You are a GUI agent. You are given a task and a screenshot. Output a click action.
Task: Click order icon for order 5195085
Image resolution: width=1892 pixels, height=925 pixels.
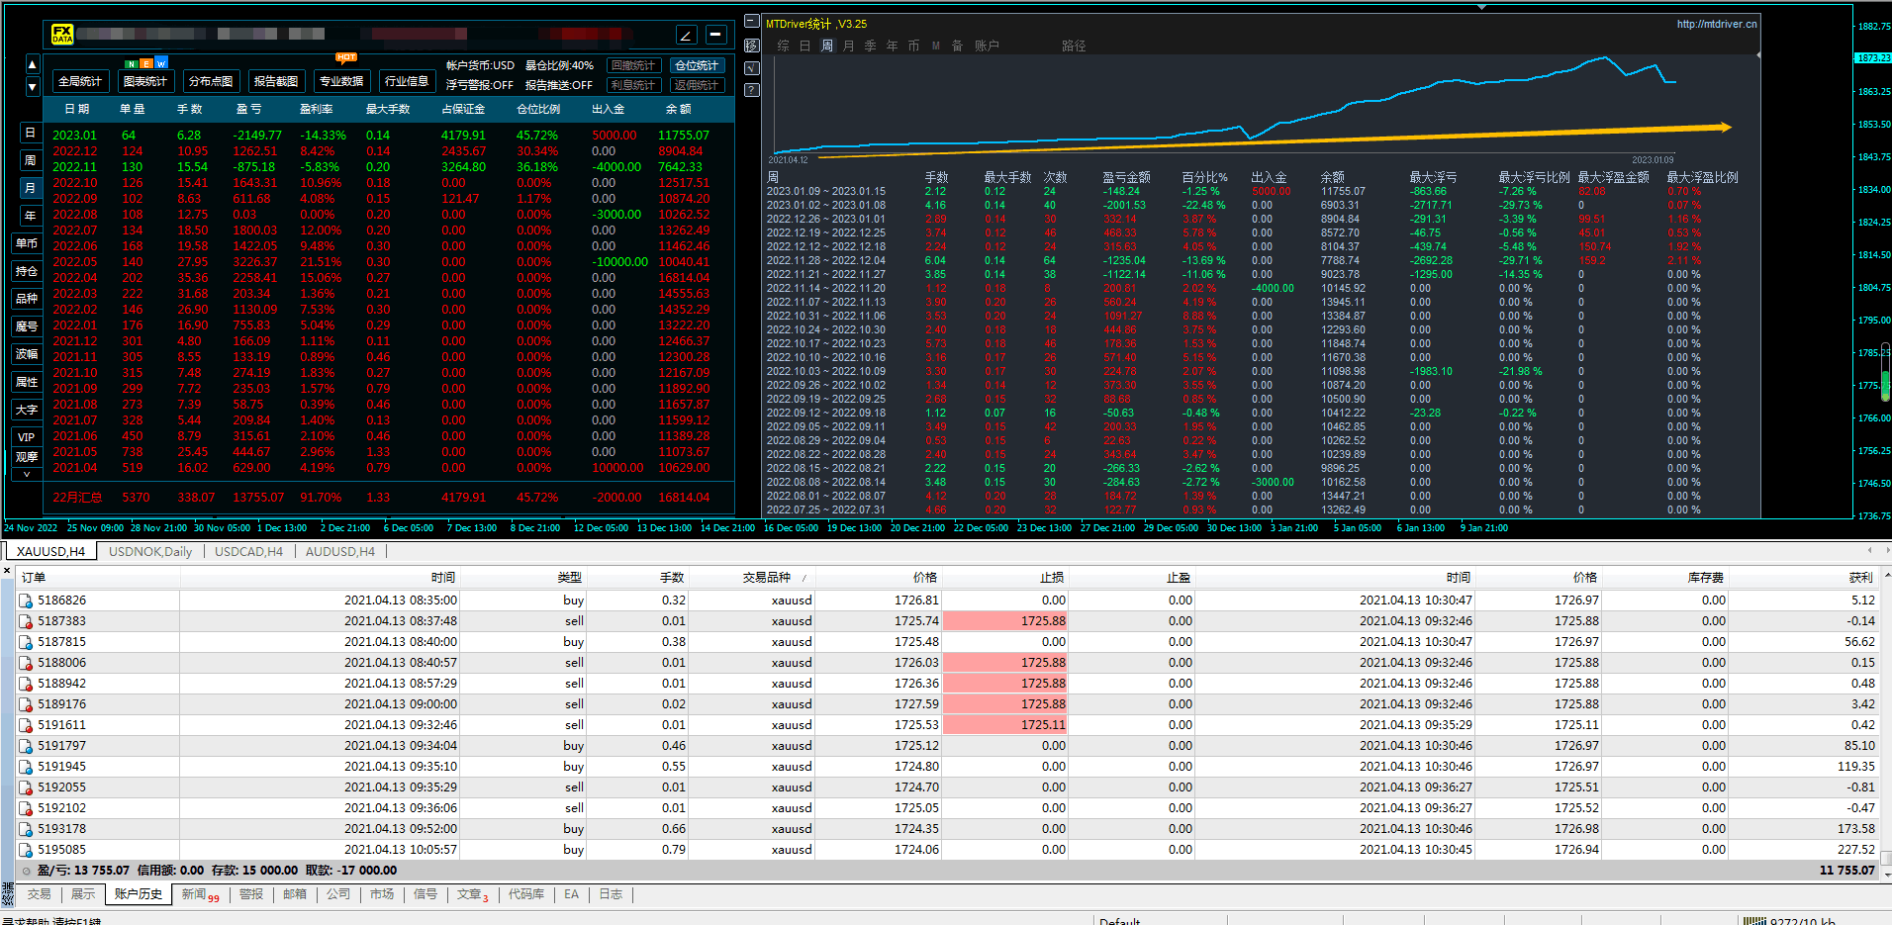pyautogui.click(x=26, y=850)
